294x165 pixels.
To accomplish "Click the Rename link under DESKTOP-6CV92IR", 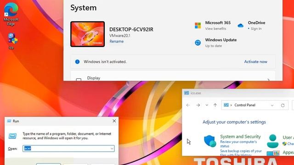I will (x=116, y=41).
